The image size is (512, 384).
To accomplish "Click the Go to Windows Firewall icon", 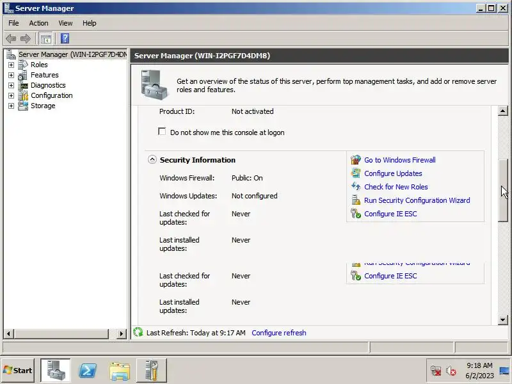I will 356,160.
